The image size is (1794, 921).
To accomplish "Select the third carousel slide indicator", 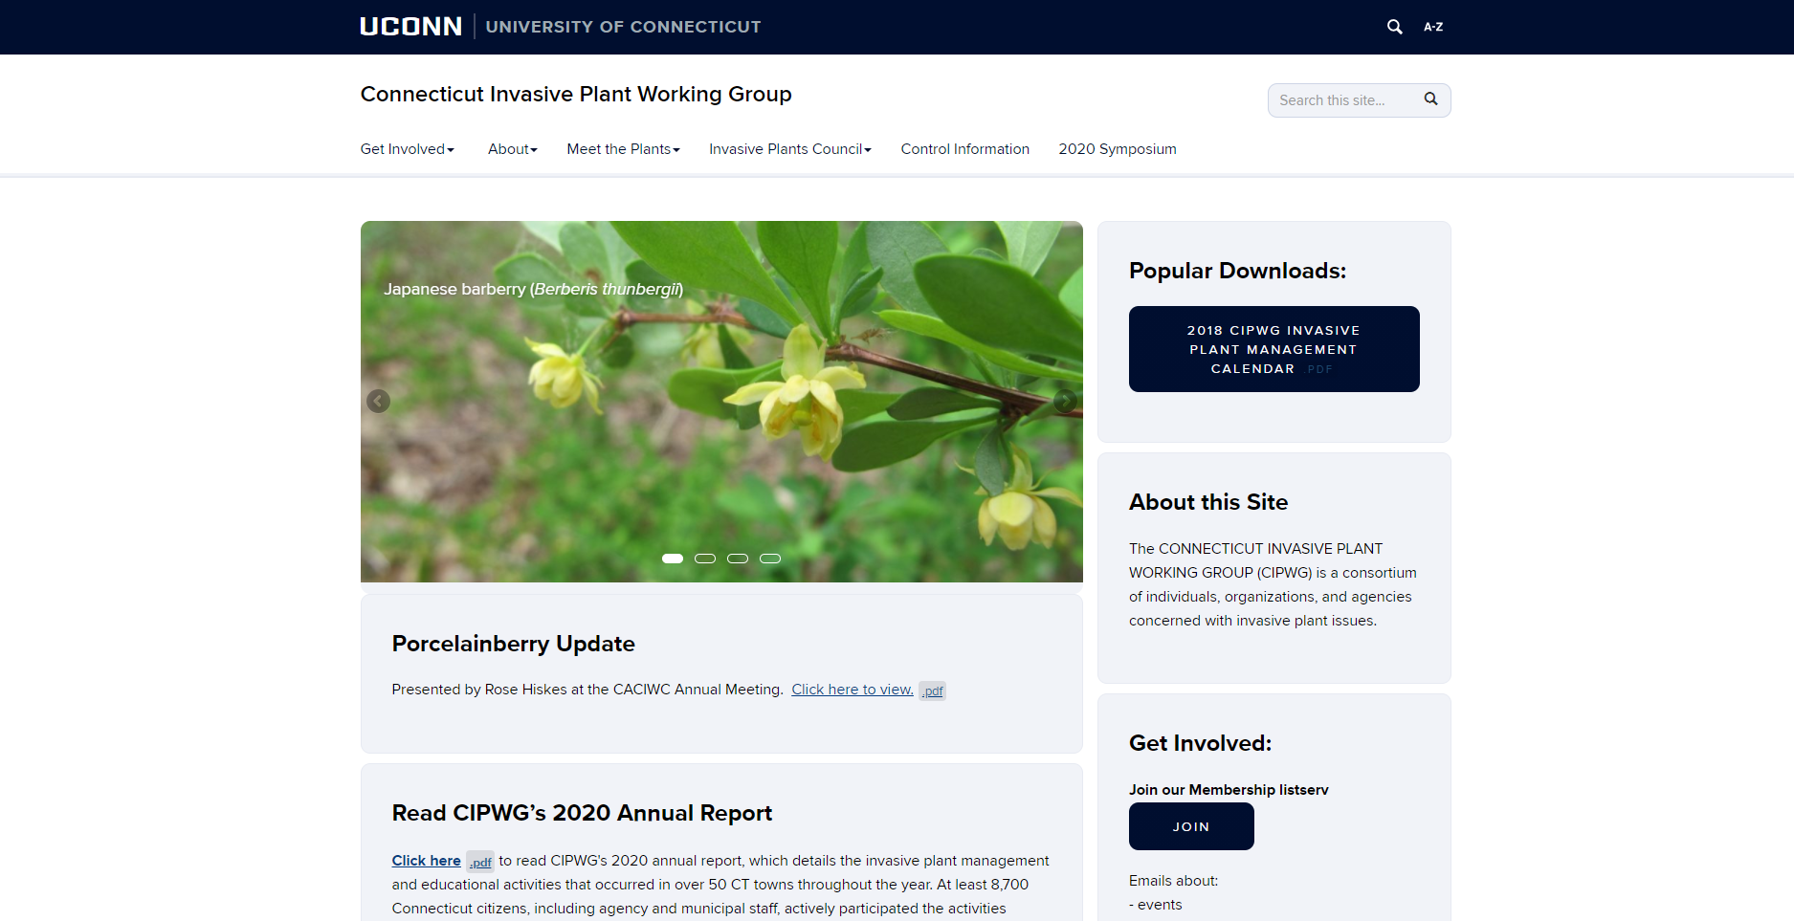I will click(x=738, y=559).
